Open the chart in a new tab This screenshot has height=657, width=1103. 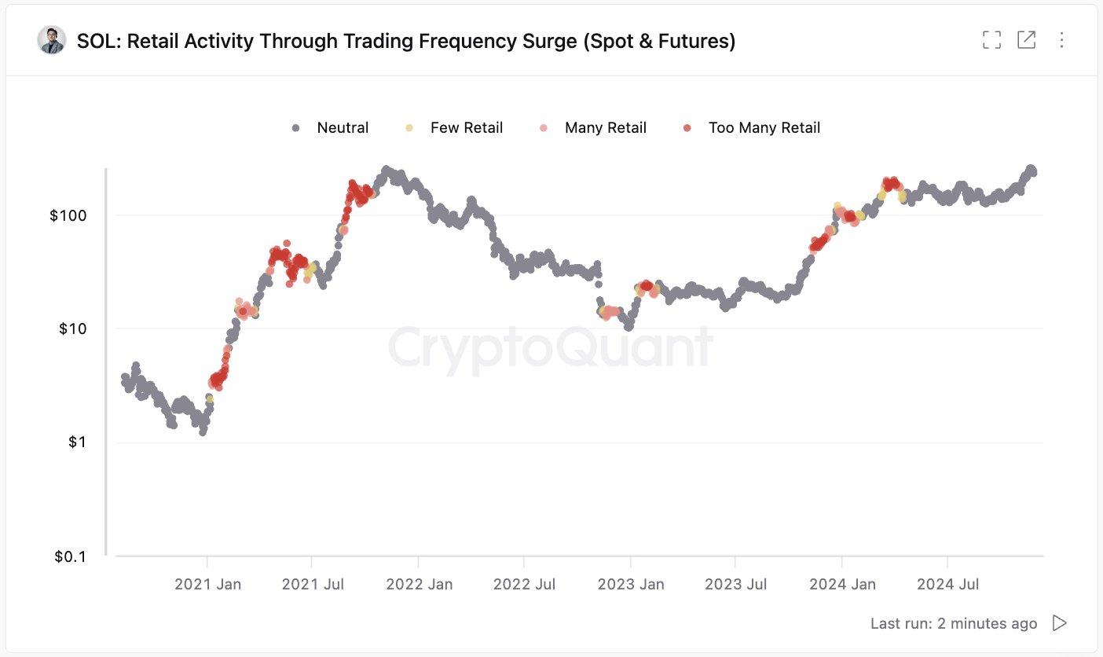[x=1027, y=39]
